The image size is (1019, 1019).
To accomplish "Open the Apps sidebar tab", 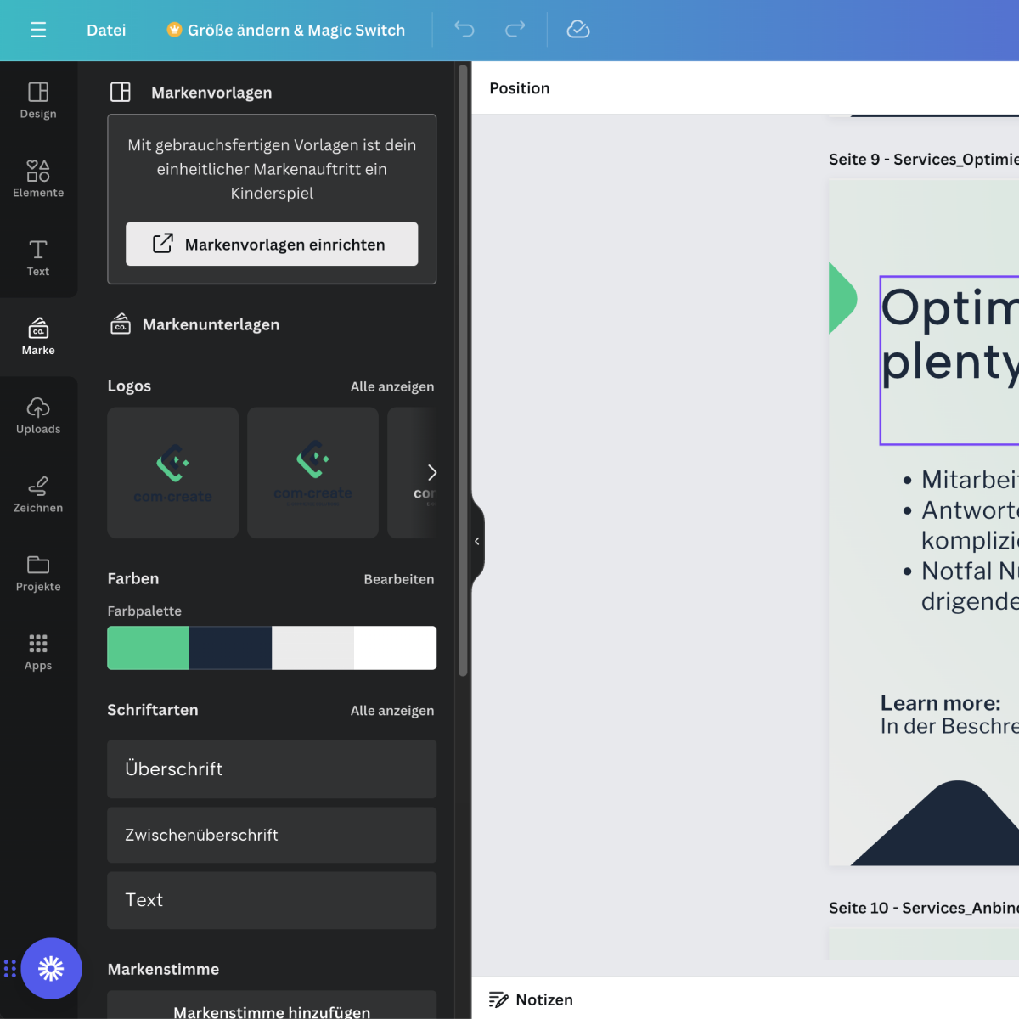I will 38,653.
